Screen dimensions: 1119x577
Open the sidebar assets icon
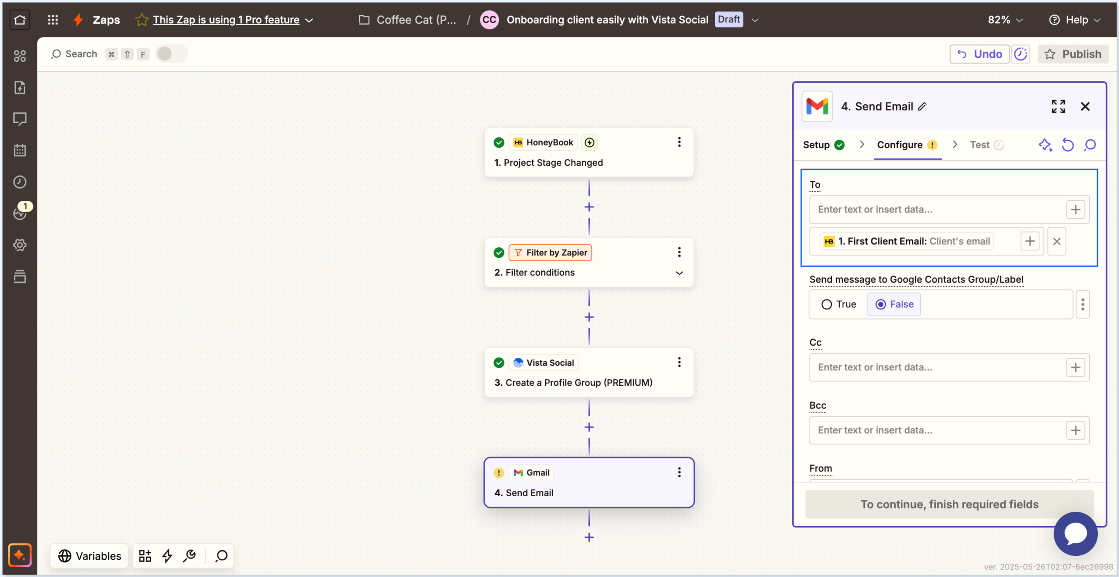pyautogui.click(x=20, y=56)
